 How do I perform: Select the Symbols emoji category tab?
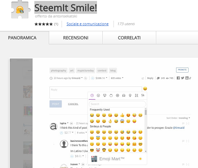click(x=136, y=95)
